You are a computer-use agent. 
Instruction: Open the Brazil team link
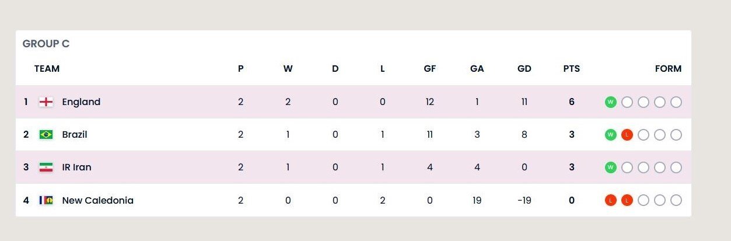point(75,135)
